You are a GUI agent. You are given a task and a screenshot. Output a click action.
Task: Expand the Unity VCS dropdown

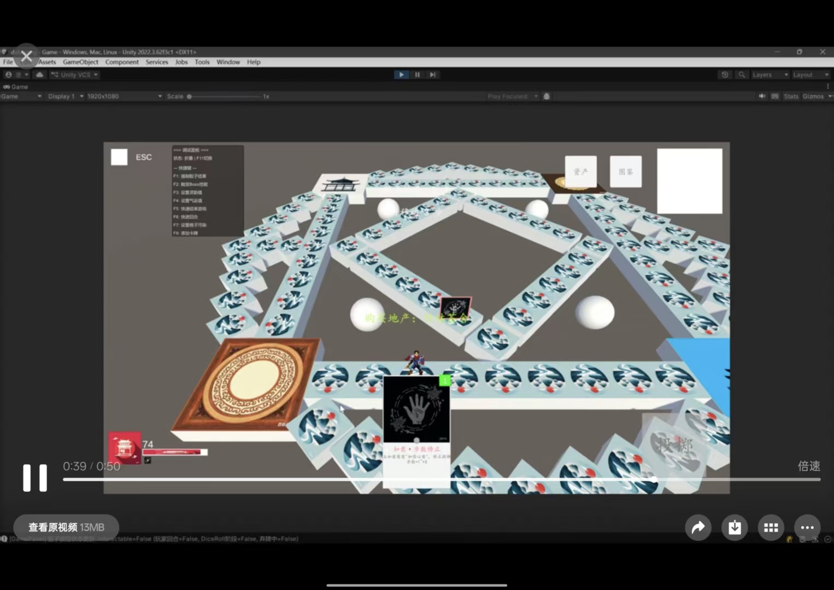coord(75,75)
